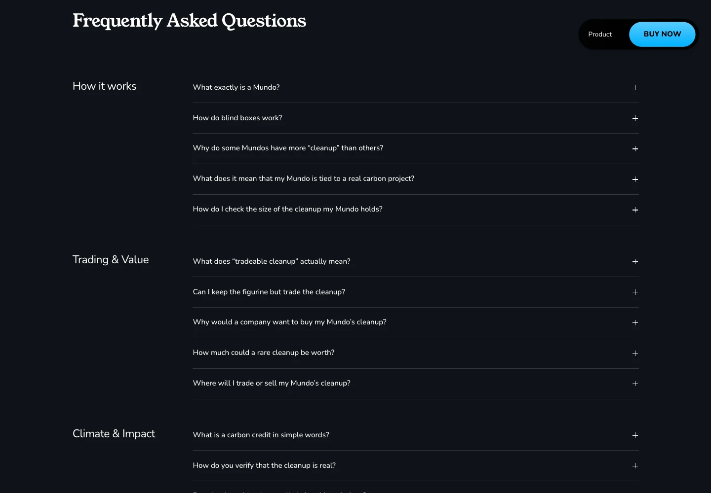The width and height of the screenshot is (711, 493).
Task: Expand 'How much could a rare cleanup be worth?' question
Action: [x=416, y=353]
